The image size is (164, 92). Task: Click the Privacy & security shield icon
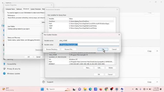tap(4, 69)
